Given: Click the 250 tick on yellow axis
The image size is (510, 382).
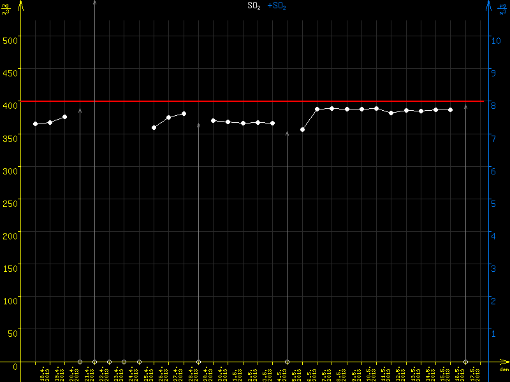Looking at the screenshot, I should coord(10,199).
